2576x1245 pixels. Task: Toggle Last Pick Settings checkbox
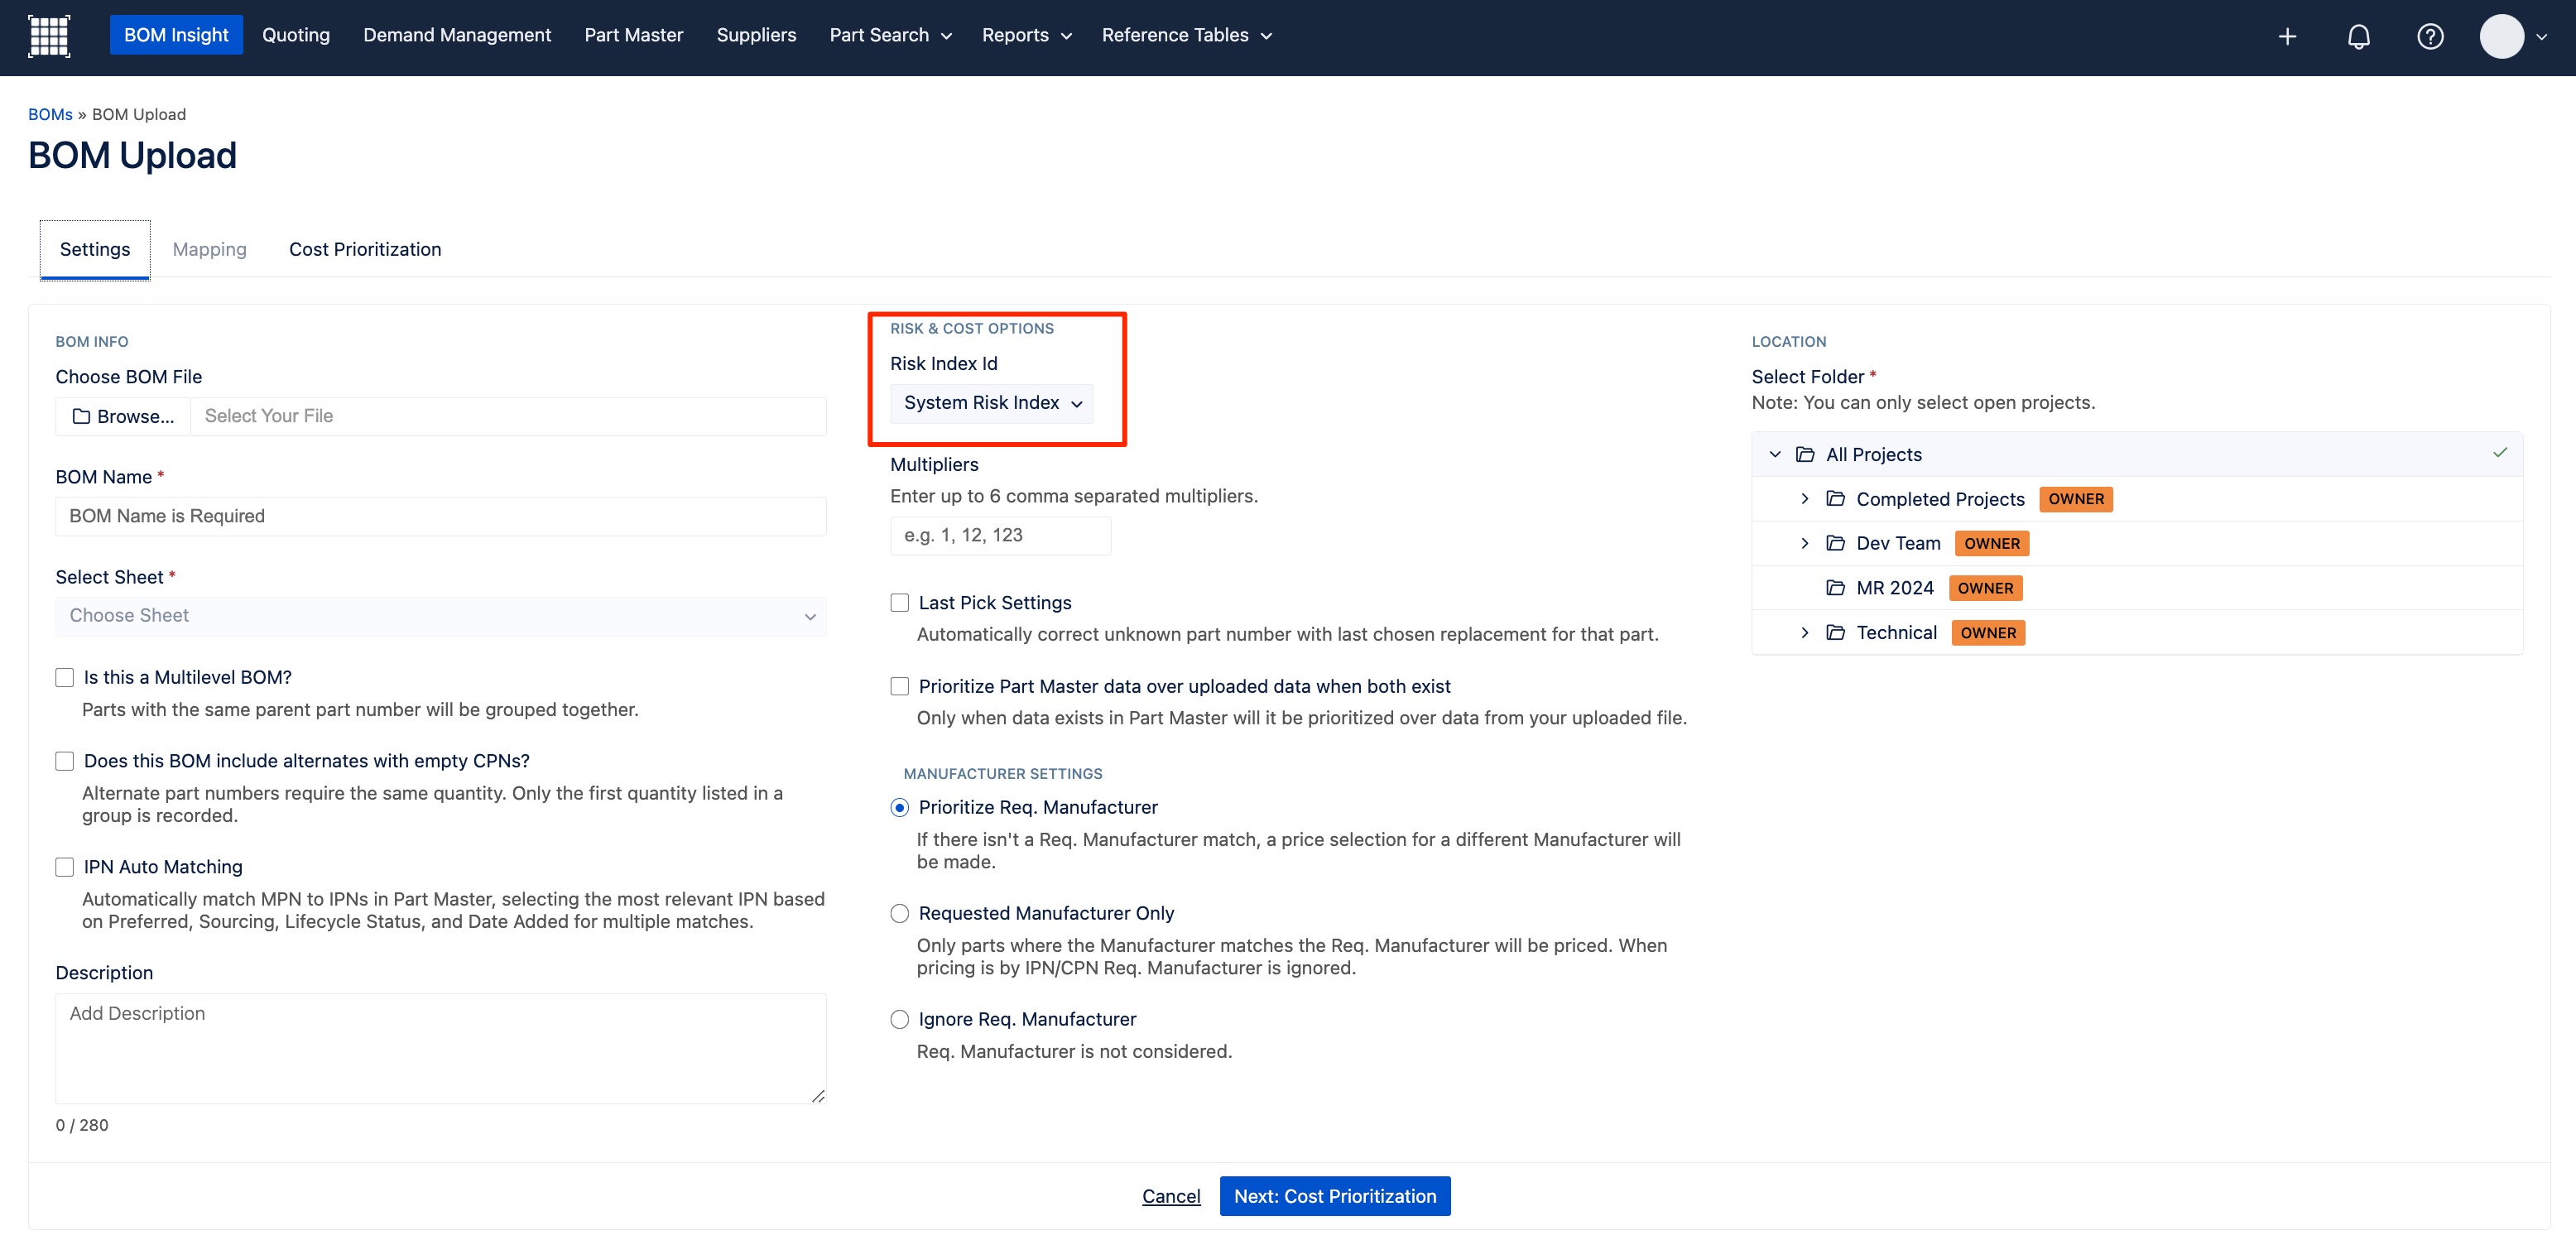coord(900,602)
